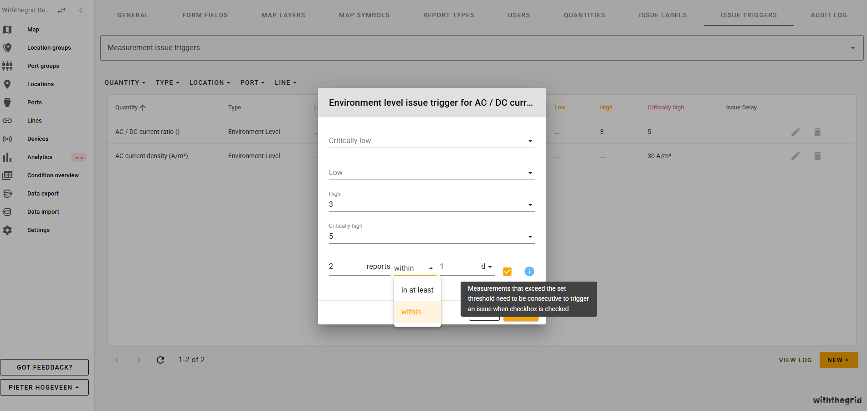Viewport: 867px width, 411px height.
Task: Select 'in at least' option
Action: pos(417,290)
